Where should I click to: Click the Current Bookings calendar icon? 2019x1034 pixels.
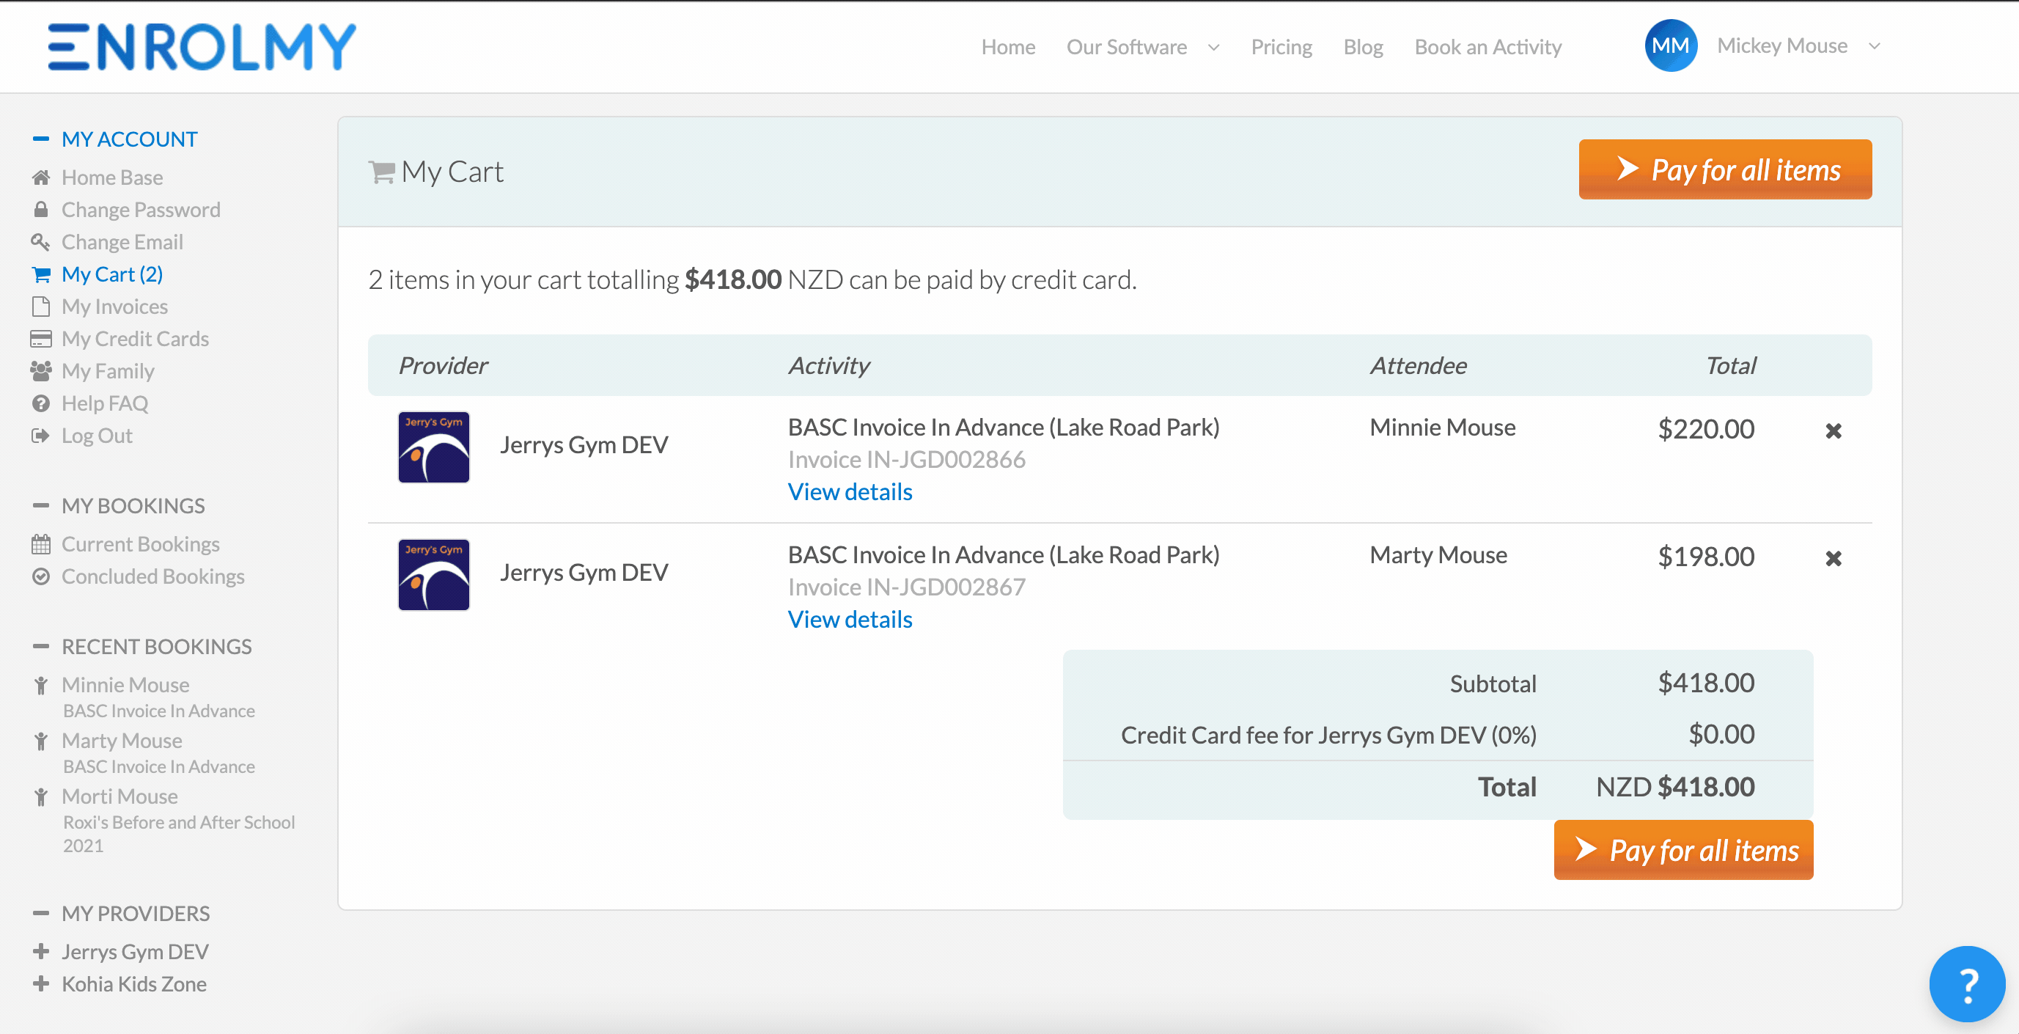pos(41,544)
